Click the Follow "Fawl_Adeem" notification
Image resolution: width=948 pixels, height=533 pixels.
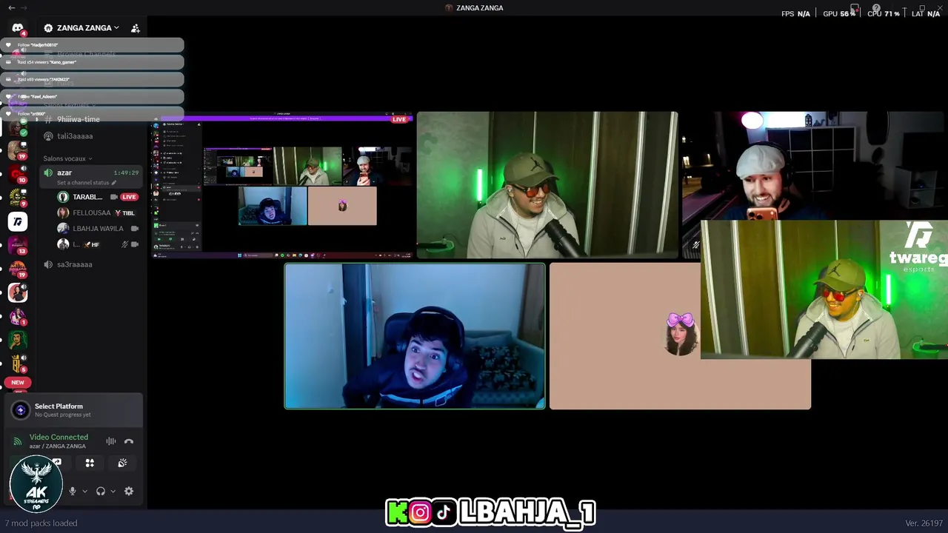coord(92,96)
